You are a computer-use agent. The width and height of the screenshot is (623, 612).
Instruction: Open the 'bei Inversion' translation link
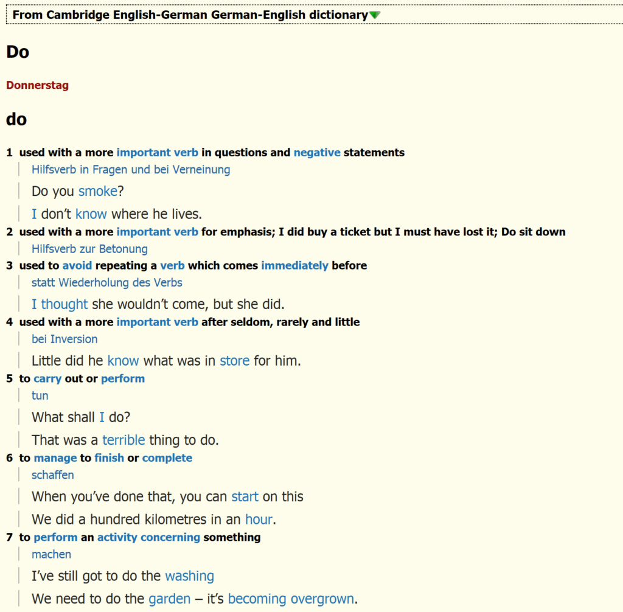point(64,339)
